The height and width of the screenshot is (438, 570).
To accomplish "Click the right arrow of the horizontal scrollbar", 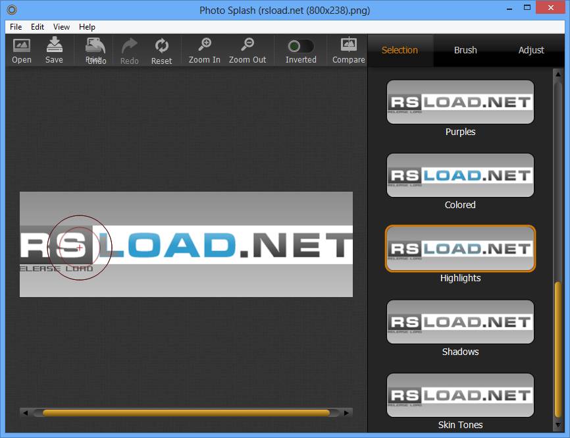I will [346, 413].
